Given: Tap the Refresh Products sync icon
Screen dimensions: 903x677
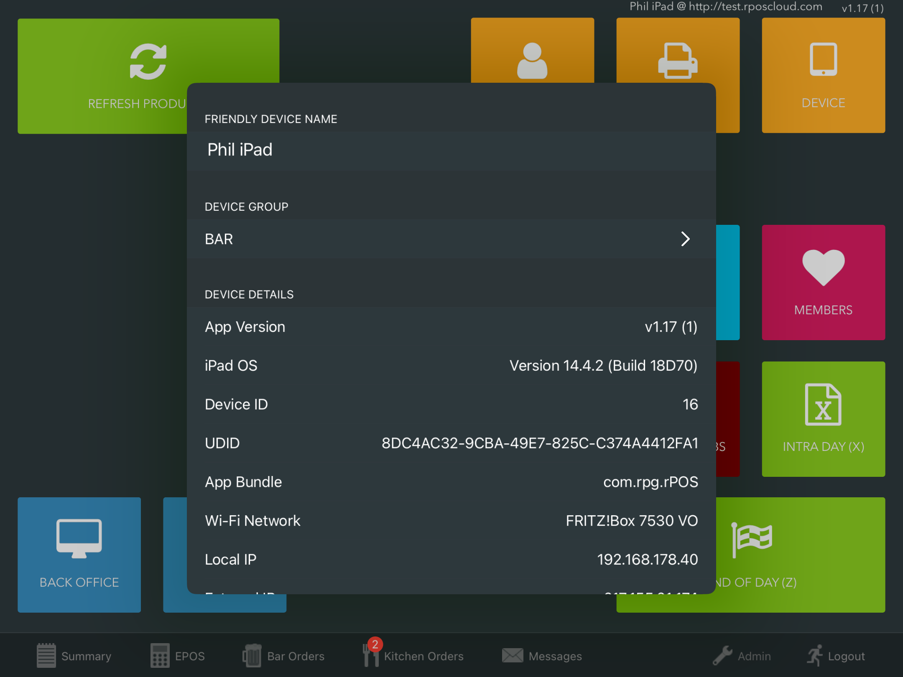Looking at the screenshot, I should click(x=148, y=61).
